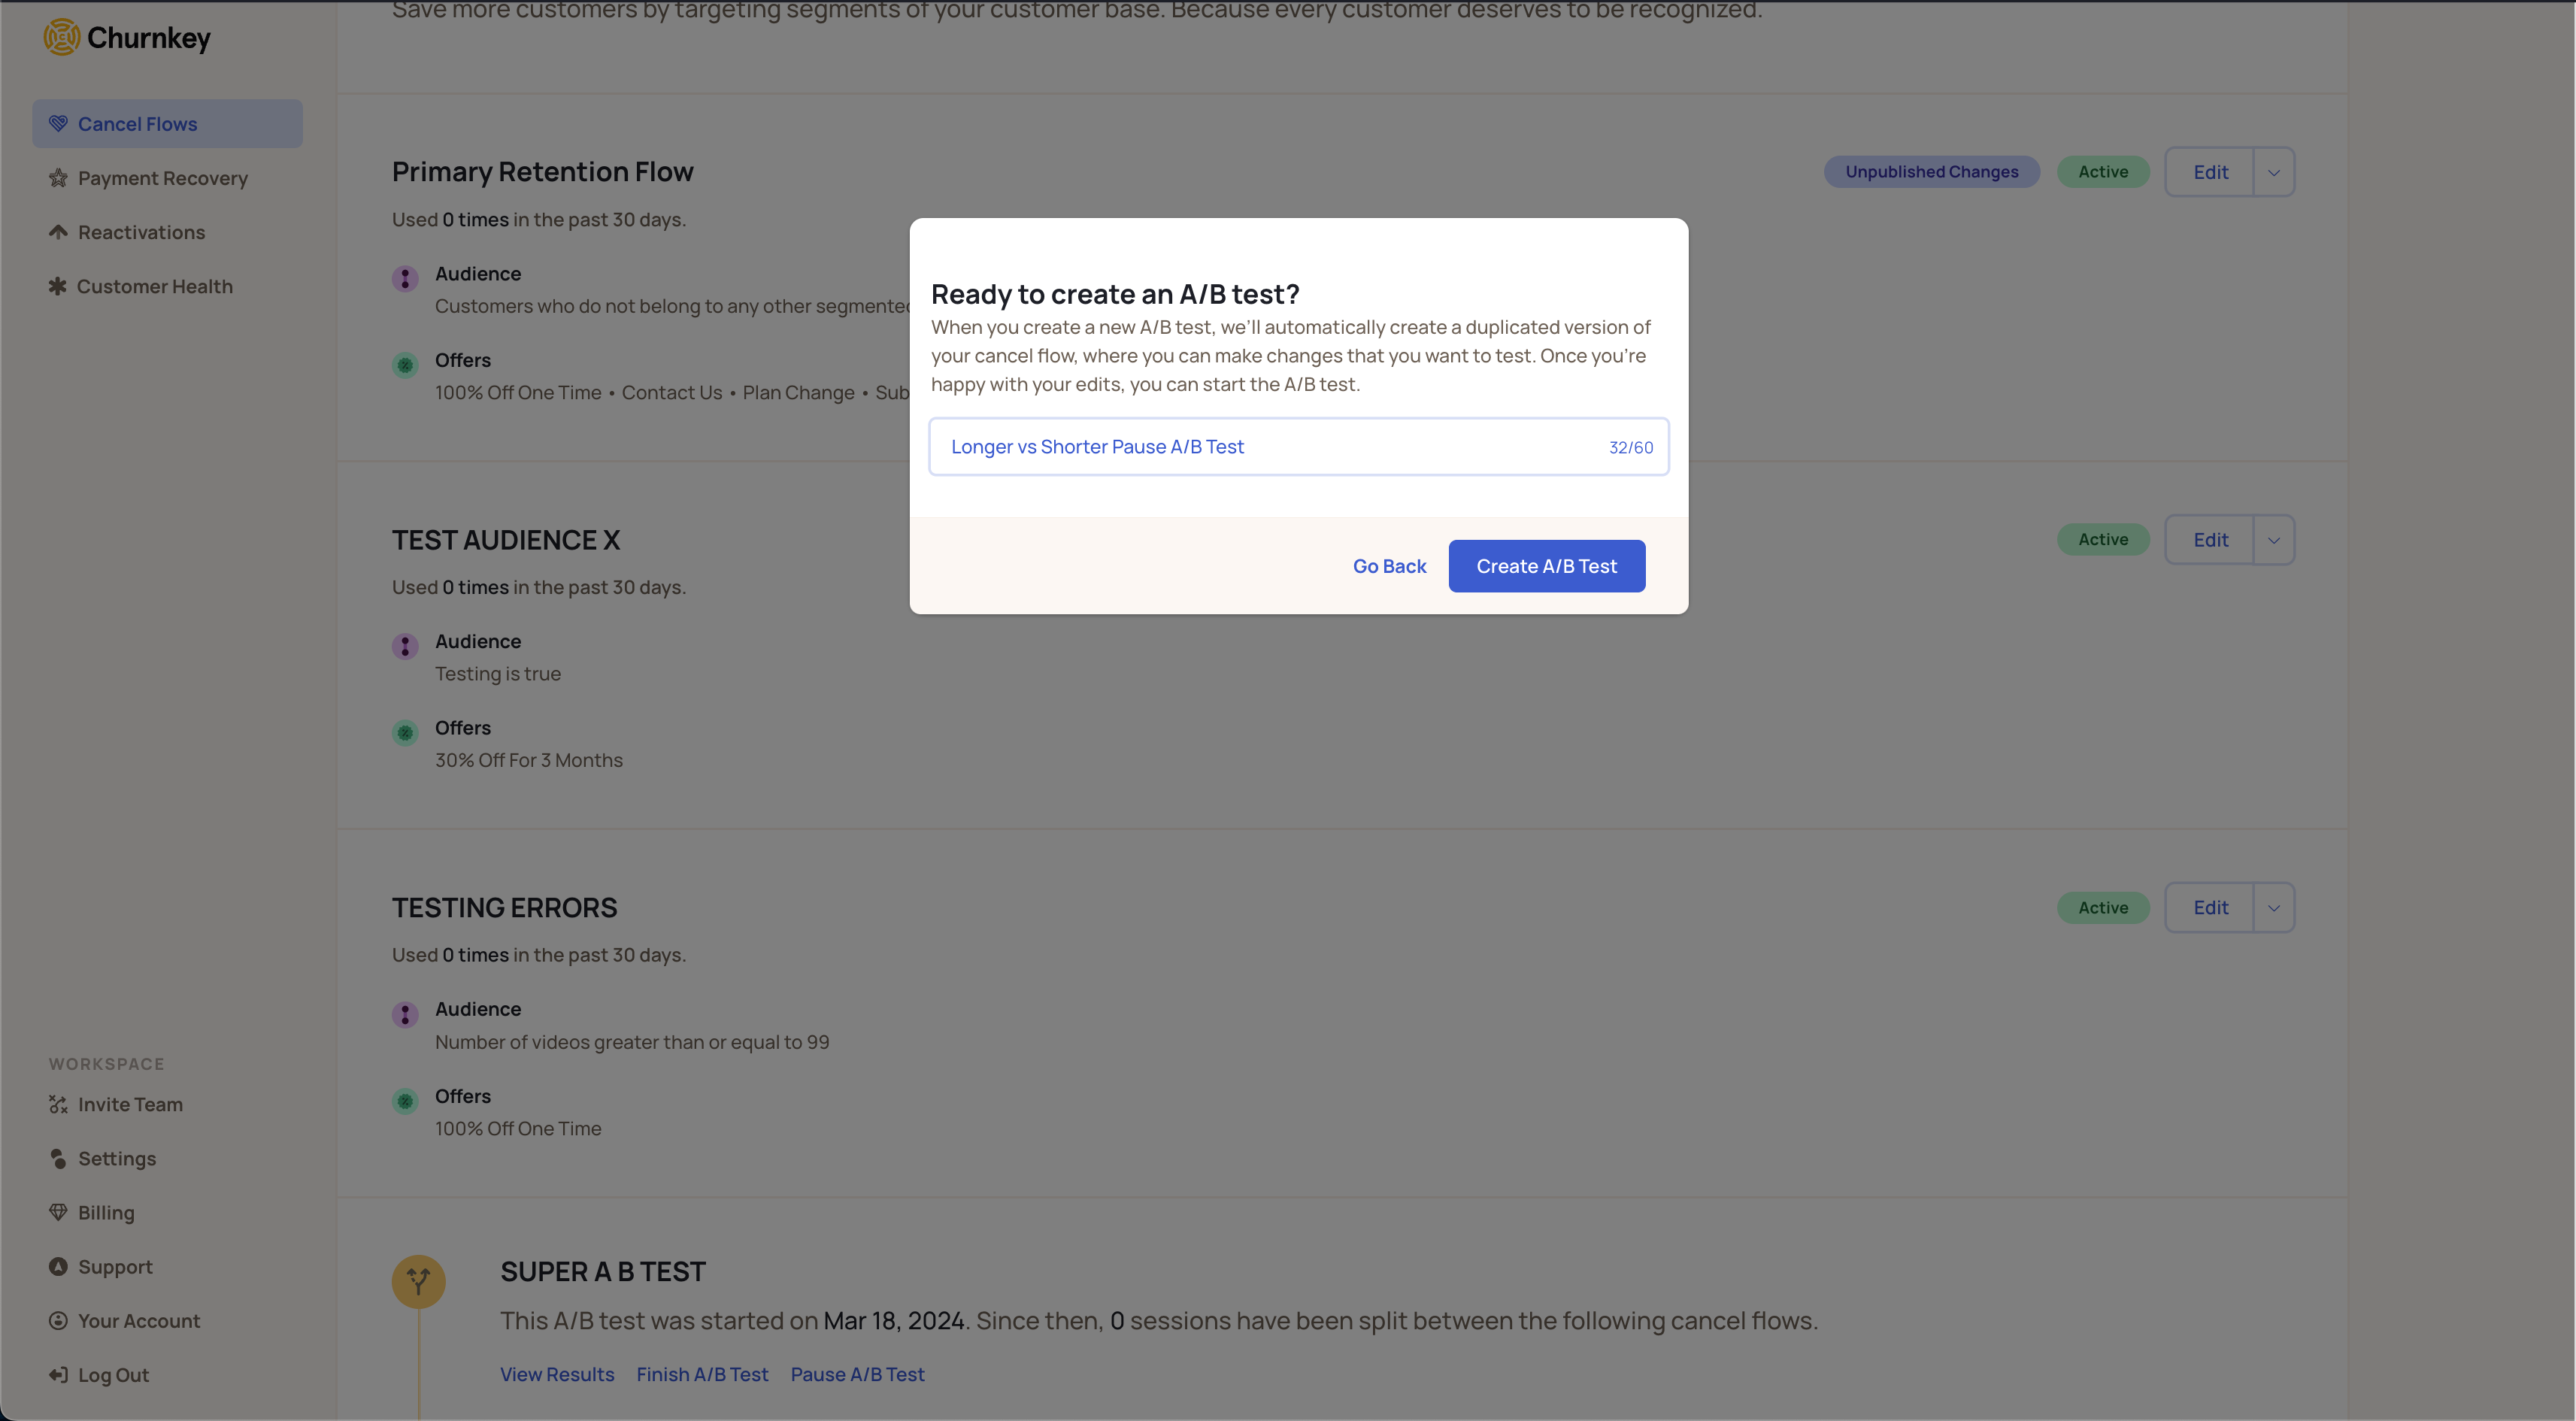This screenshot has width=2576, height=1421.
Task: Open Payment Recovery from the sidebar
Action: click(162, 178)
